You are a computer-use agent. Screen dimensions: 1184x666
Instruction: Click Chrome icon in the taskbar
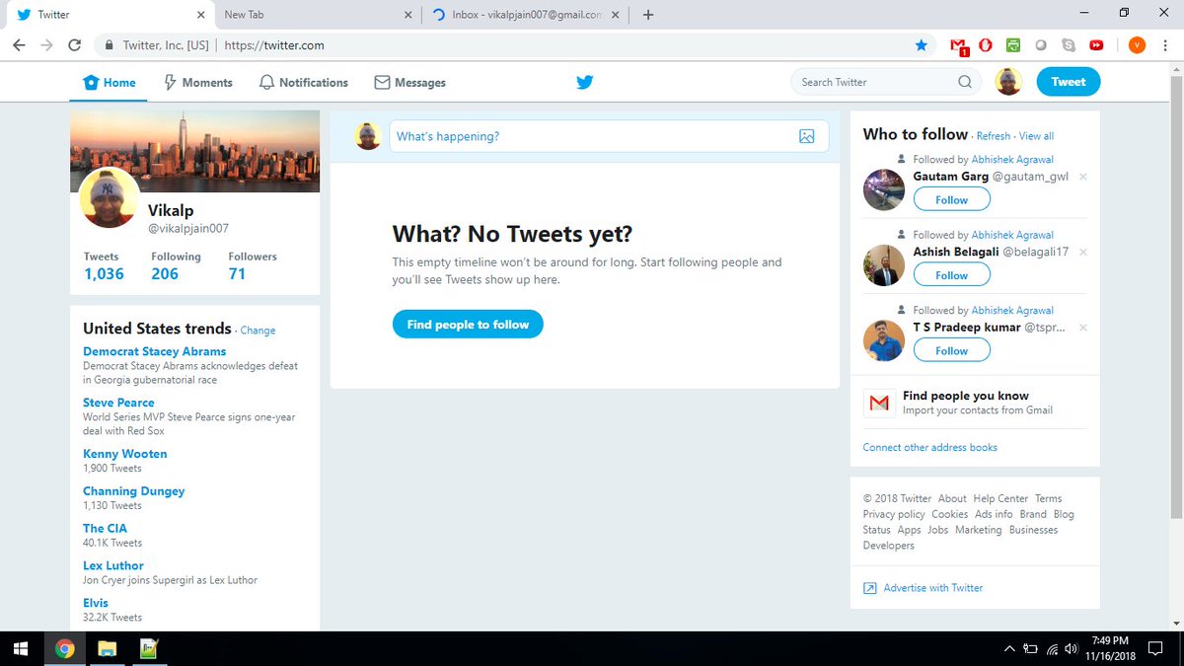(x=64, y=648)
